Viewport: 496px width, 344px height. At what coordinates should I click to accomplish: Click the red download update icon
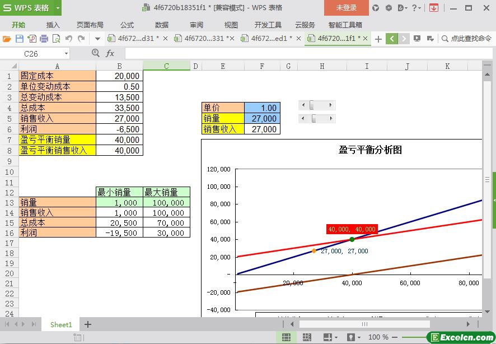tap(434, 8)
